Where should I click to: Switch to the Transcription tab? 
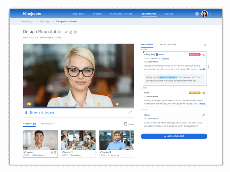[167, 44]
